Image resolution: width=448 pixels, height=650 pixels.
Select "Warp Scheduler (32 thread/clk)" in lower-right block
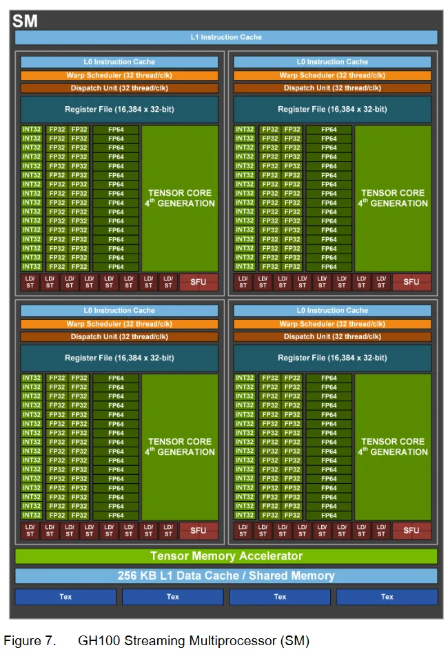[x=332, y=324]
